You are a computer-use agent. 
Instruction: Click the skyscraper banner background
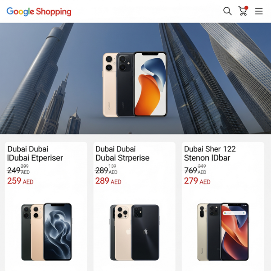pyautogui.click(x=216, y=78)
